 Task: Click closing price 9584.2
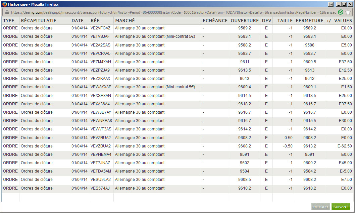pyautogui.click(x=309, y=171)
